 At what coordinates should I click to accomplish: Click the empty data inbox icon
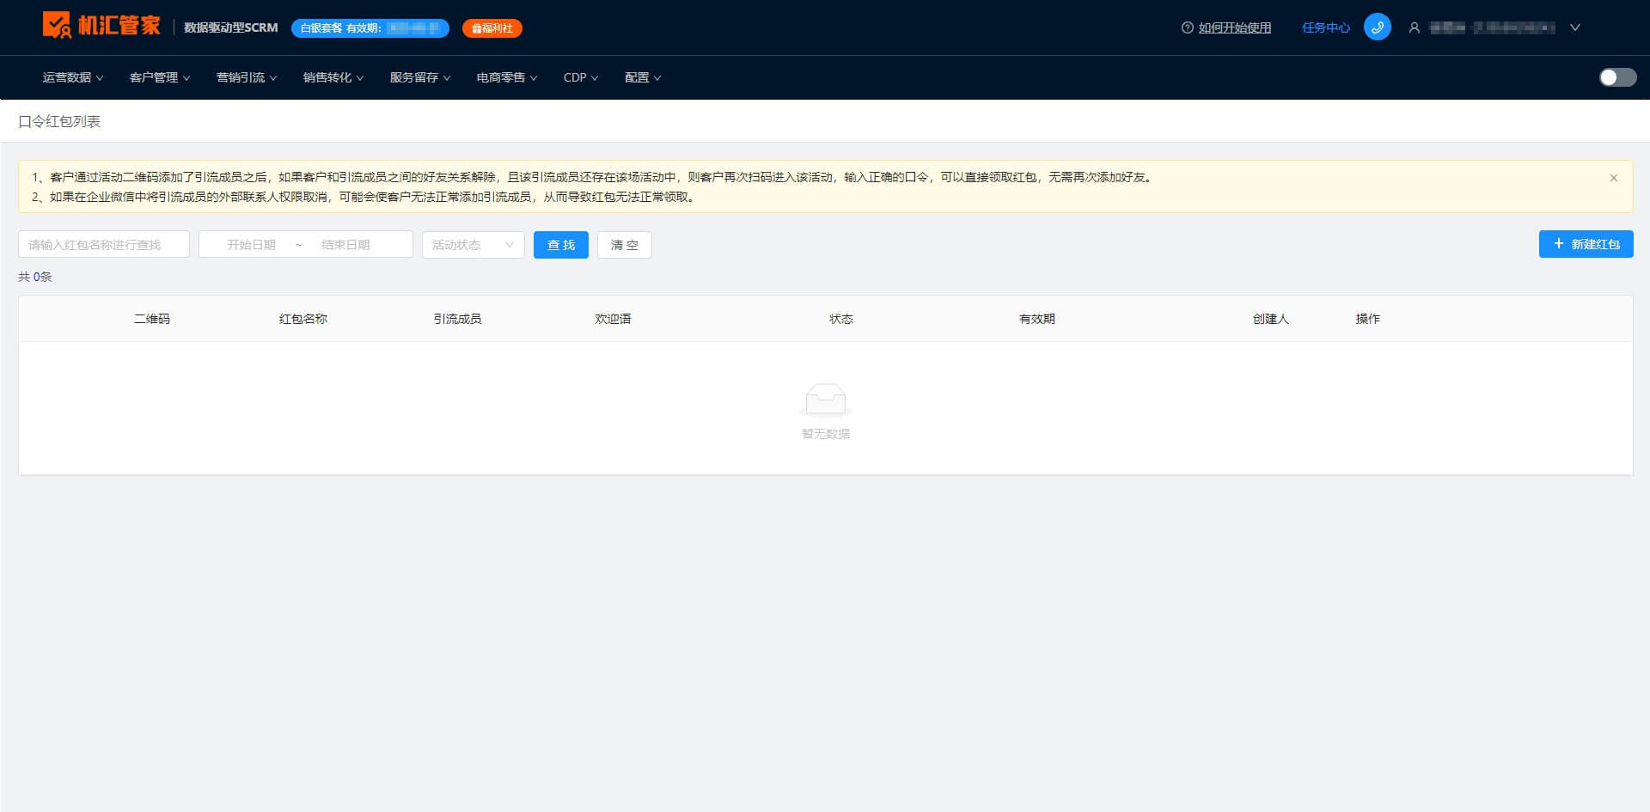(x=825, y=400)
